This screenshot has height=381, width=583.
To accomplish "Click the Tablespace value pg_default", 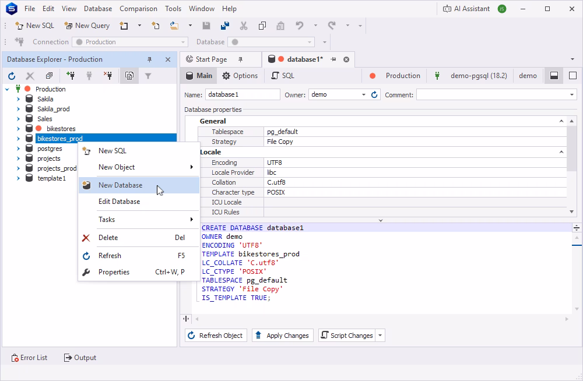I will [415, 132].
